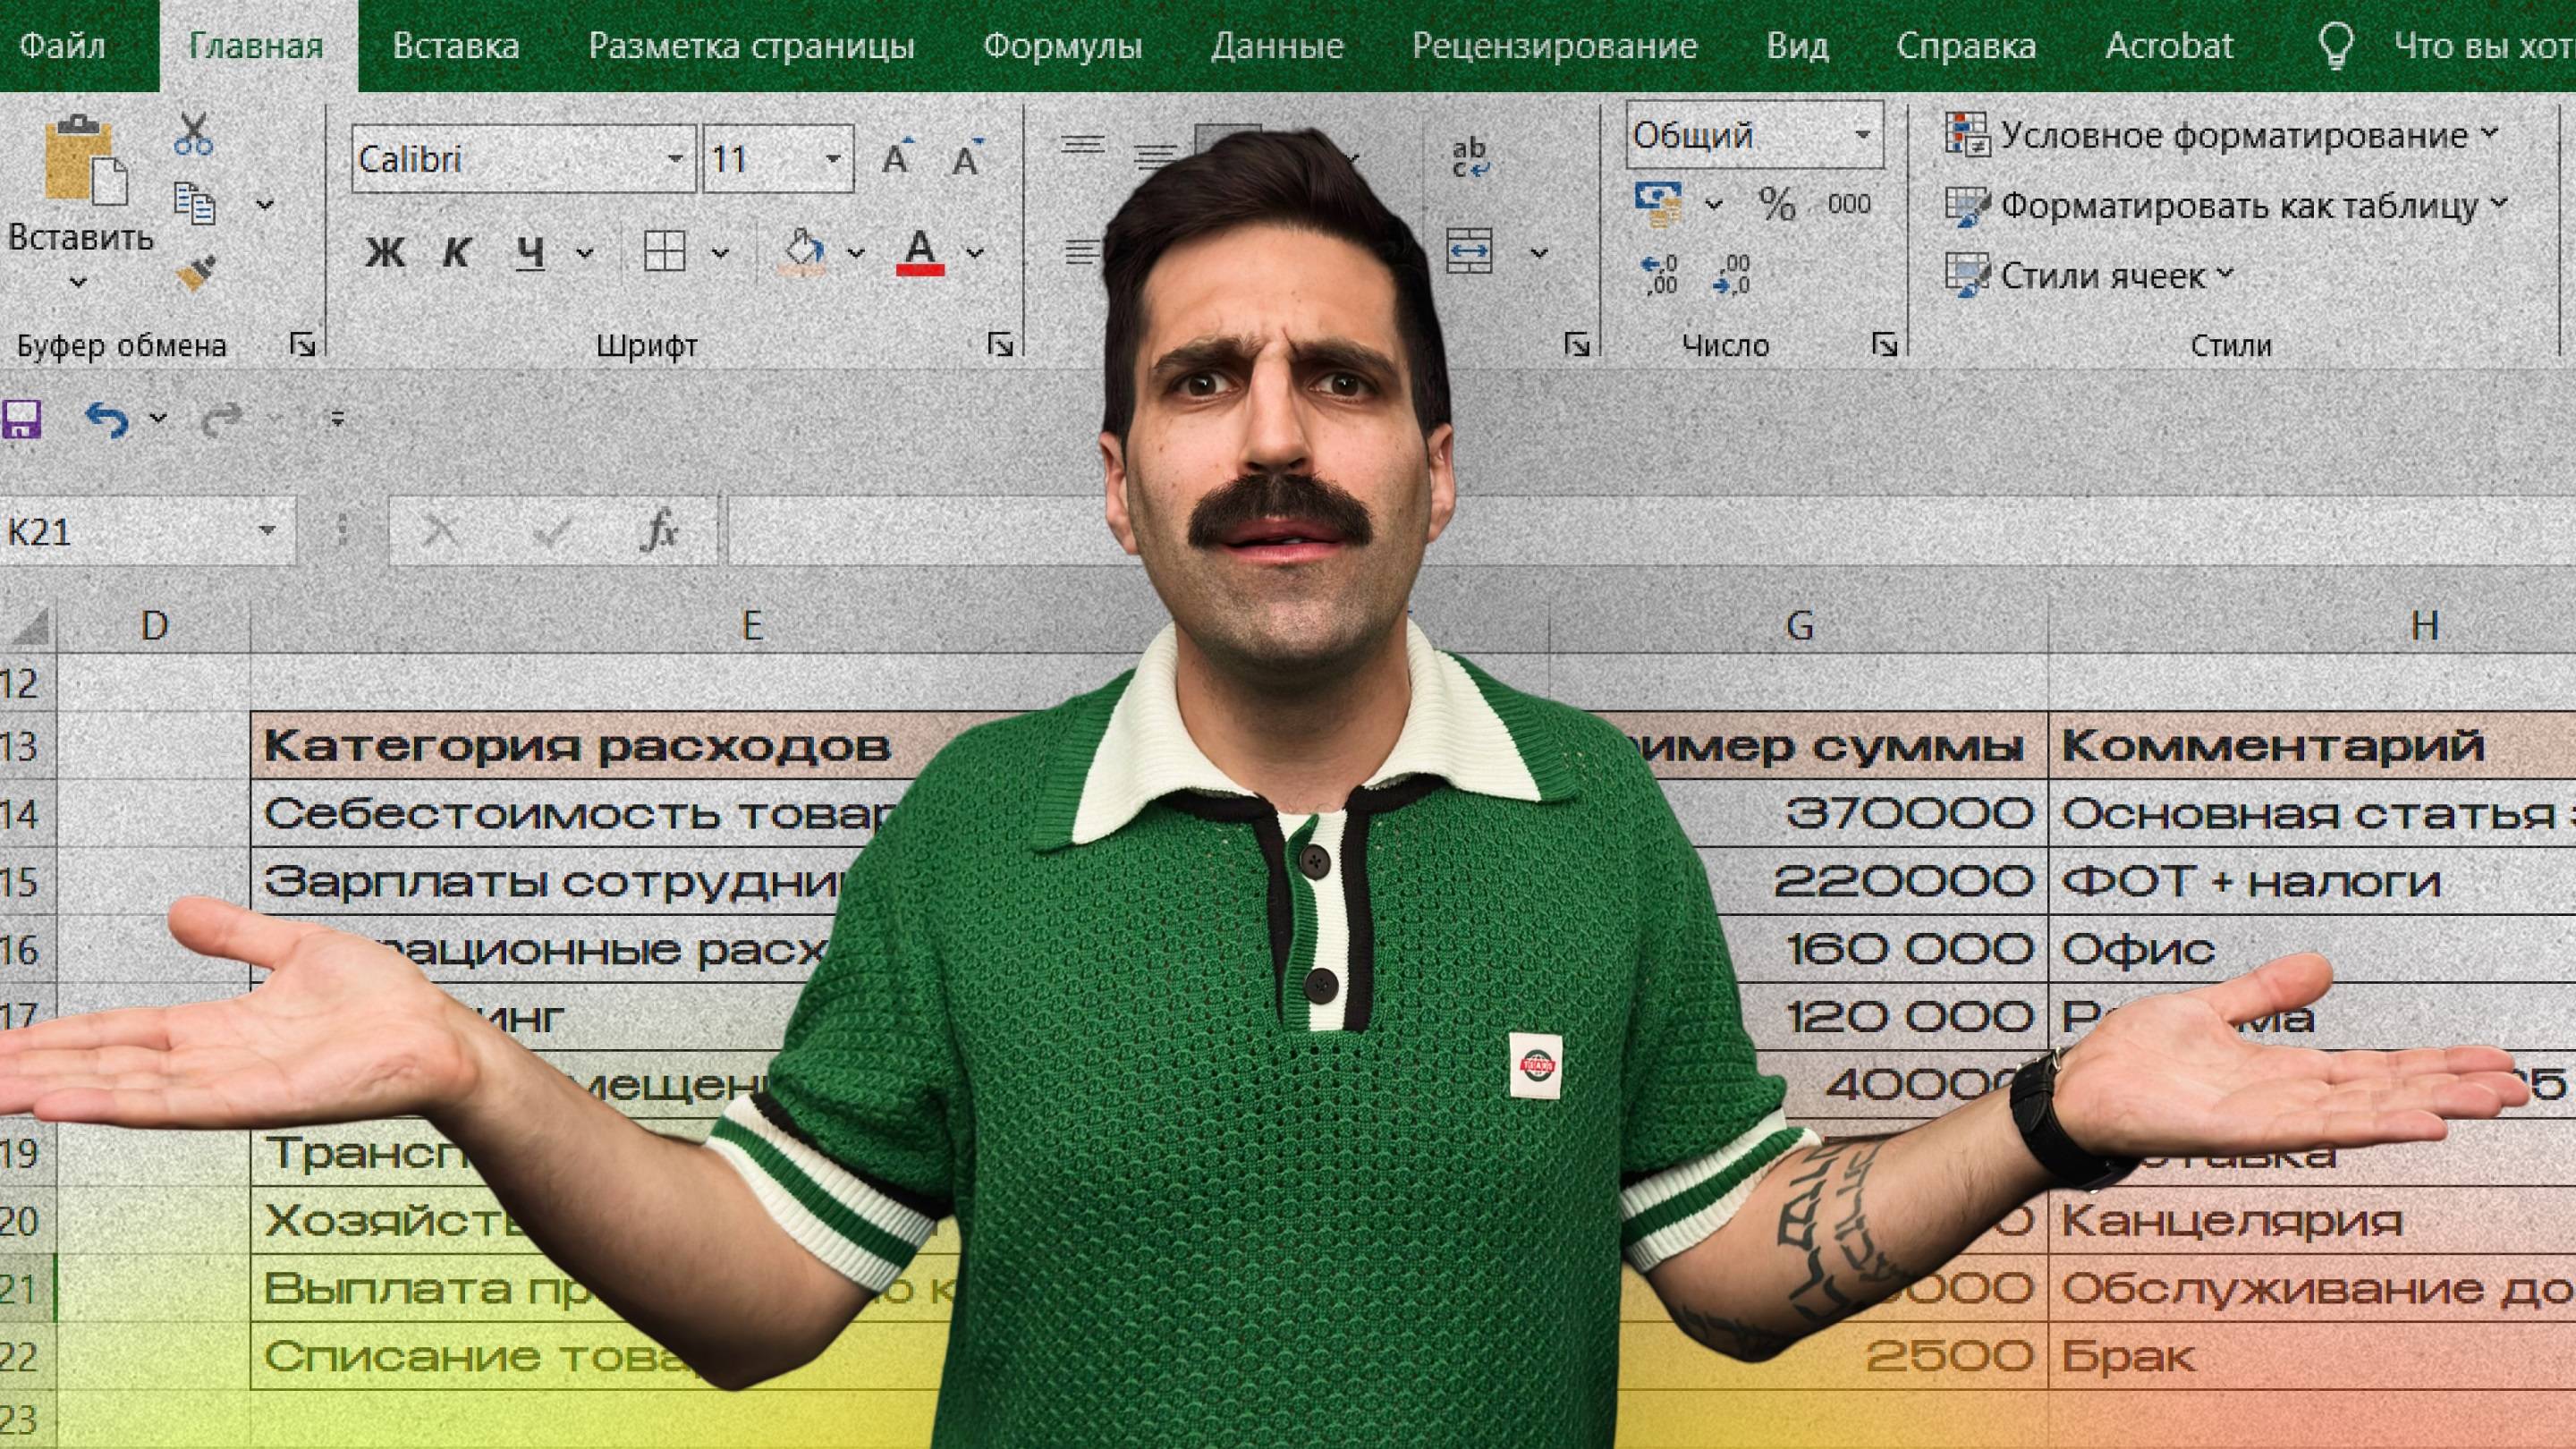The width and height of the screenshot is (2576, 1449).
Task: Open the Calibri font name dropdown
Action: pyautogui.click(x=675, y=158)
